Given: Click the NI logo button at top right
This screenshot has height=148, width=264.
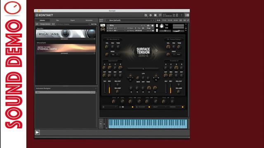Looking at the screenshot, I should (x=187, y=15).
